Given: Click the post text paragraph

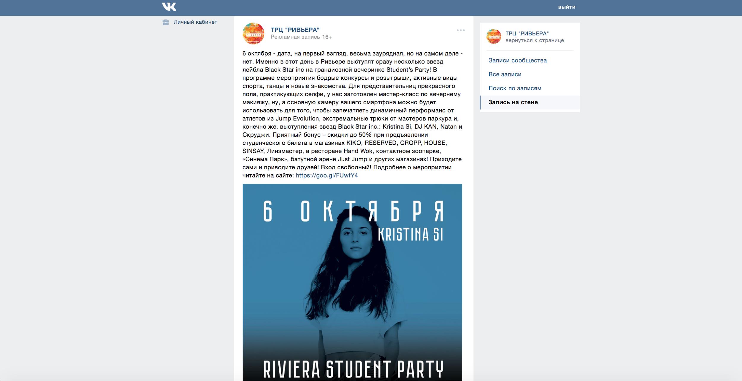Looking at the screenshot, I should click(352, 114).
